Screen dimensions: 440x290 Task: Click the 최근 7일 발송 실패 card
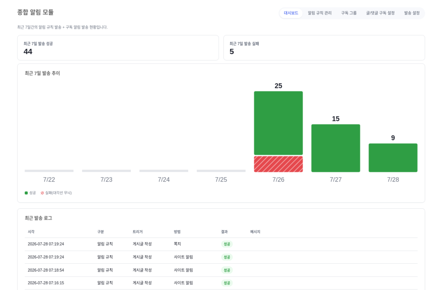[324, 48]
